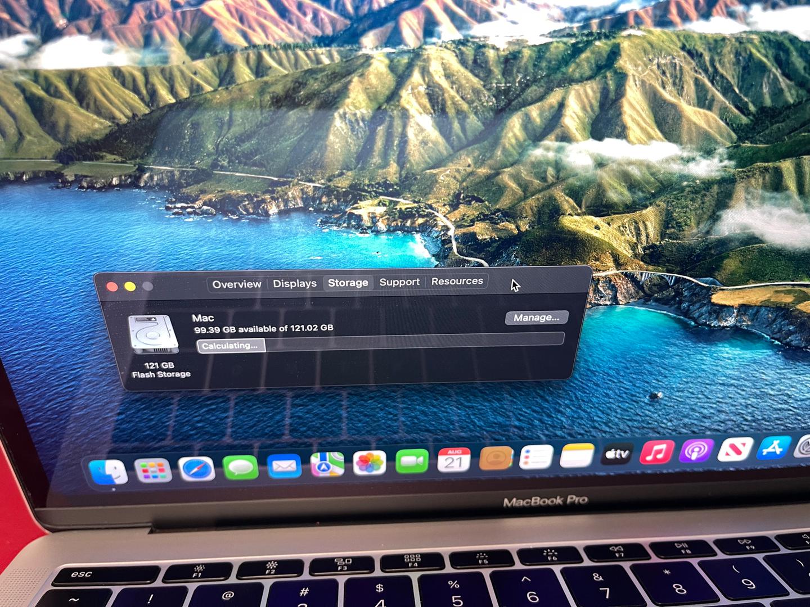Go to the Resources tab
This screenshot has height=607, width=810.
(x=457, y=280)
